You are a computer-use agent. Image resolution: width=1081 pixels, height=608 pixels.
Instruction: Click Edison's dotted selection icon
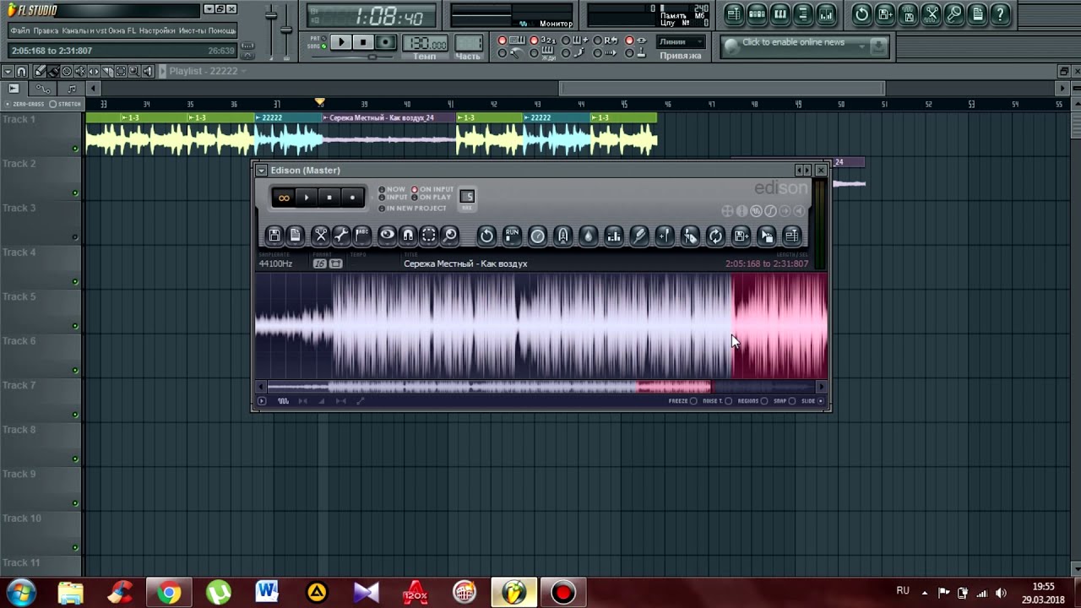(429, 236)
